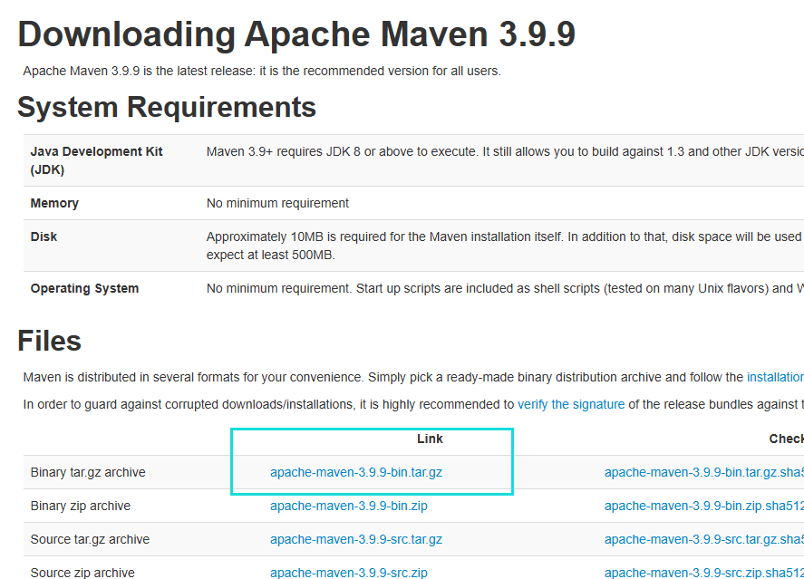Screen dimensions: 804x579
Task: Click 'Binary tar.gz archive' row label
Action: point(88,472)
